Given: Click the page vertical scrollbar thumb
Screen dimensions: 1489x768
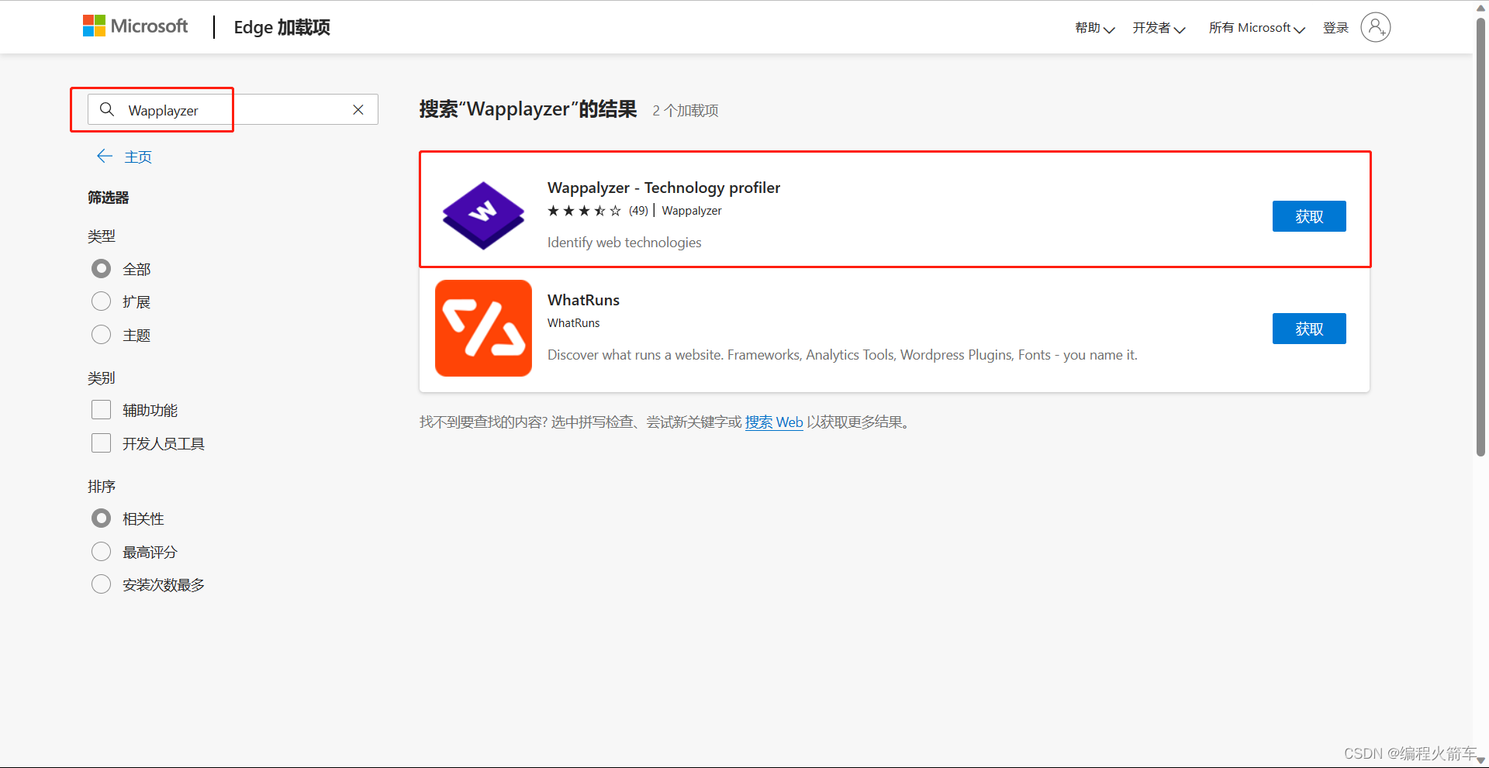Looking at the screenshot, I should pyautogui.click(x=1480, y=236).
